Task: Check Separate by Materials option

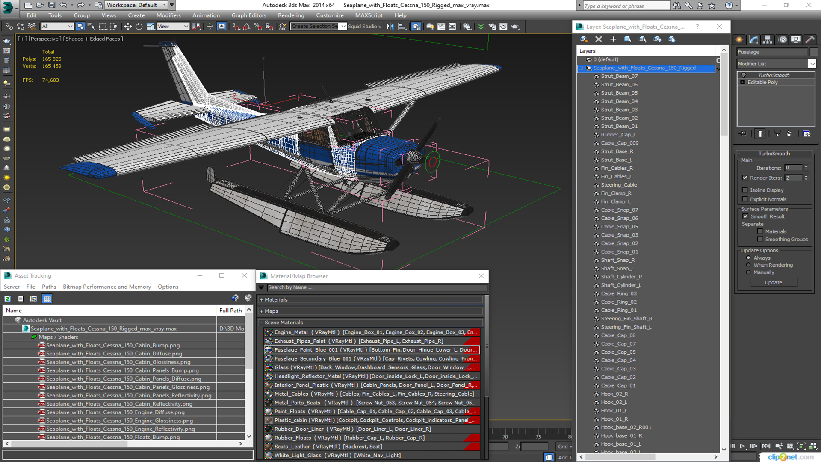Action: point(760,231)
